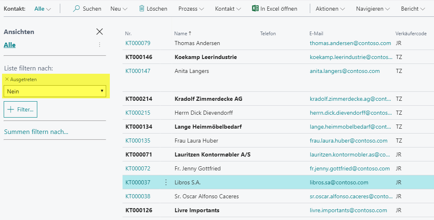
Task: Select the Lange Heimmöbelbedarf name cell
Action: (x=208, y=127)
